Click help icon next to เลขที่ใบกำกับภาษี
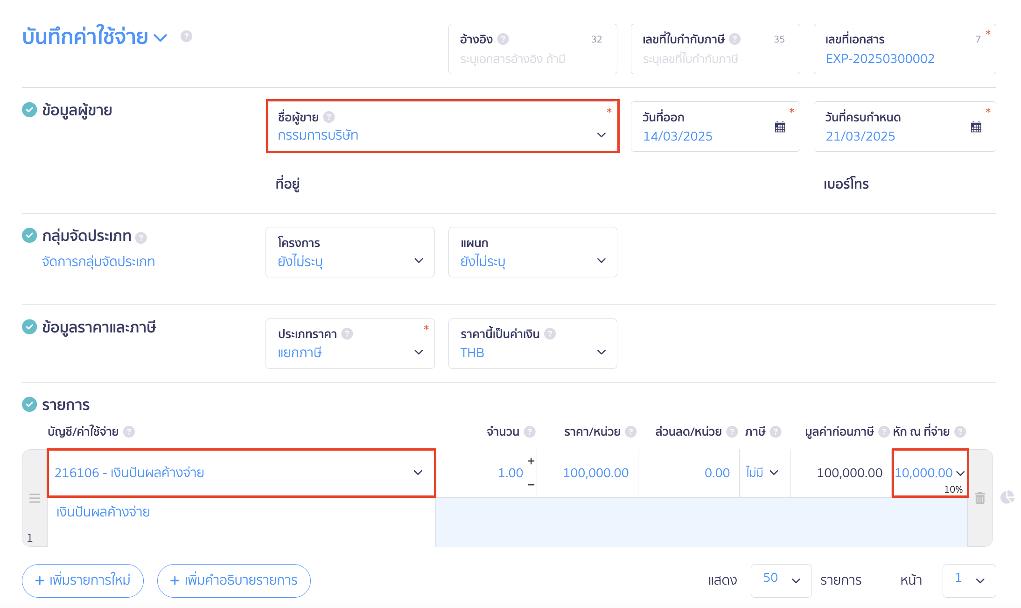Screen dimensions: 1021x608 [735, 39]
